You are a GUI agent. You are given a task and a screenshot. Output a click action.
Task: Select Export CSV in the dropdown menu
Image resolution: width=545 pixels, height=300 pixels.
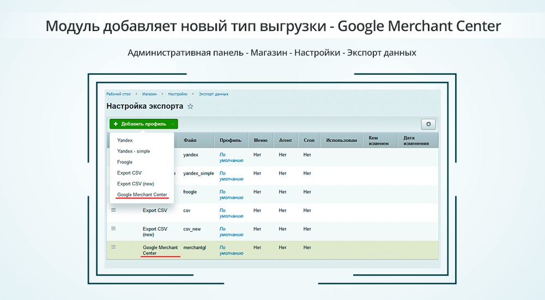click(x=129, y=172)
